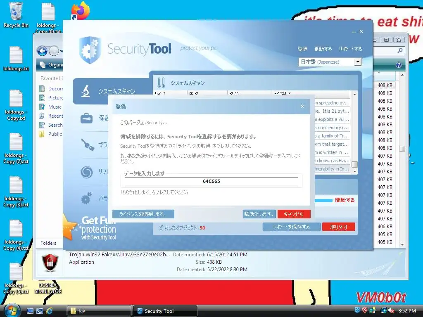Click taskbar clock 8:52 PM

point(407,310)
